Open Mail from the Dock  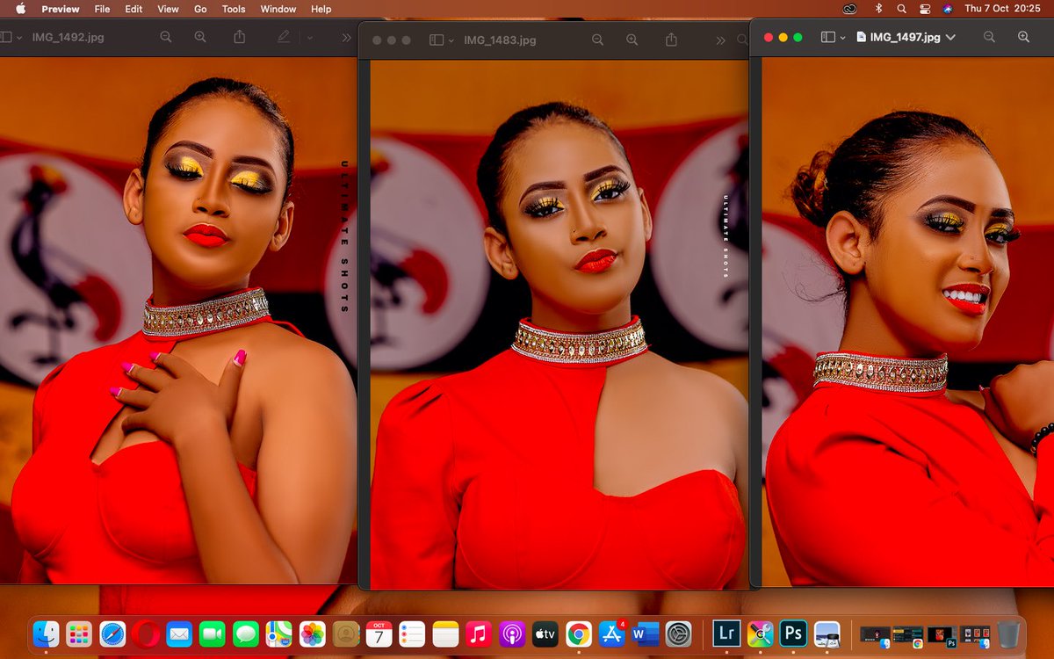(179, 634)
